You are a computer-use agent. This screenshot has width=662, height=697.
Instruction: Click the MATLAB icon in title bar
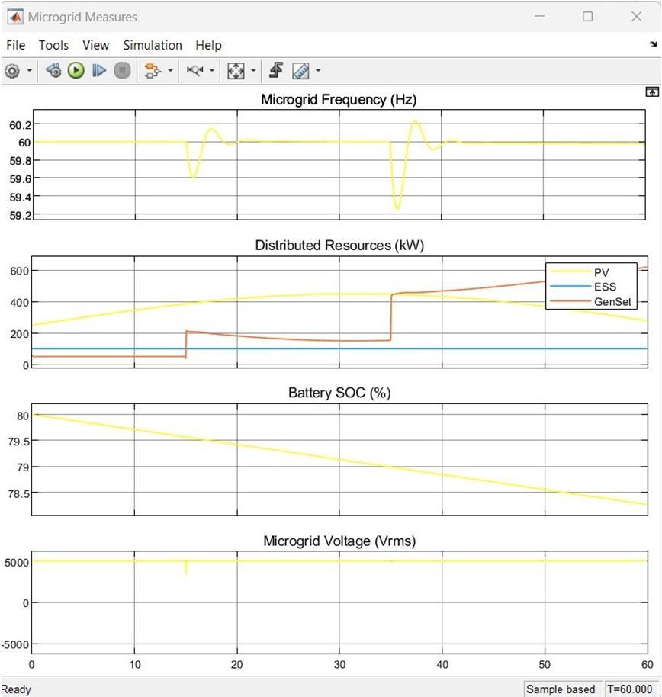pyautogui.click(x=15, y=17)
